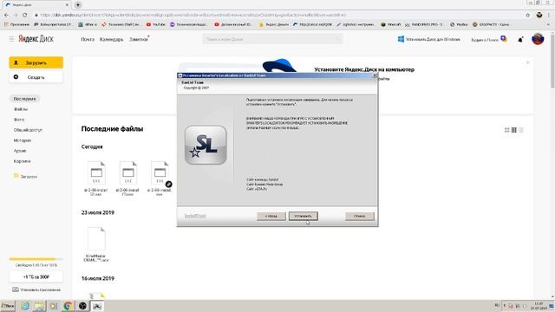Switch to medium tiles view icon
This screenshot has width=555, height=312.
pos(514,130)
